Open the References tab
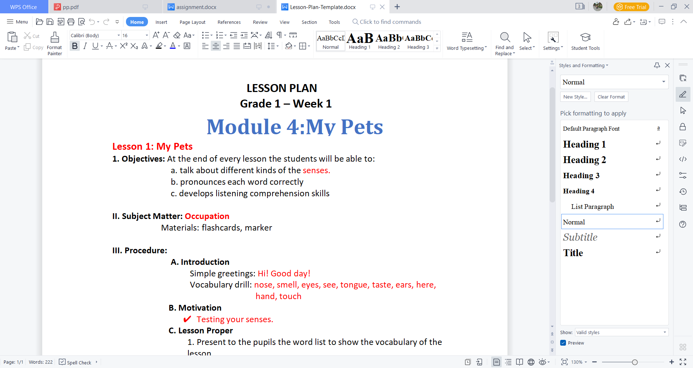693x368 pixels. pyautogui.click(x=229, y=22)
